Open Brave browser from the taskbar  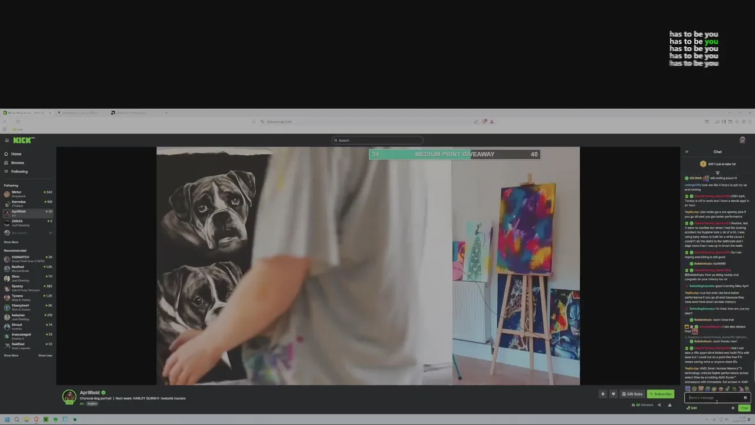(x=36, y=420)
